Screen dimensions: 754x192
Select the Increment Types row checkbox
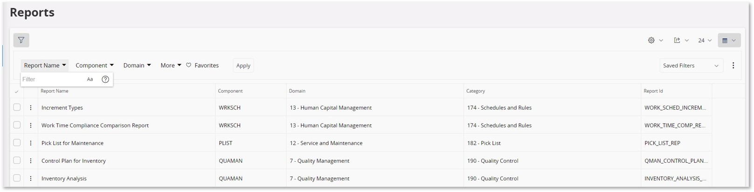pyautogui.click(x=17, y=107)
